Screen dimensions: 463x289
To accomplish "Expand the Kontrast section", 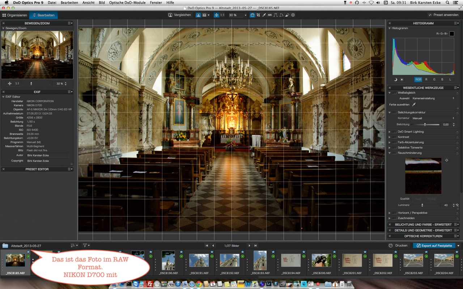I will 390,137.
